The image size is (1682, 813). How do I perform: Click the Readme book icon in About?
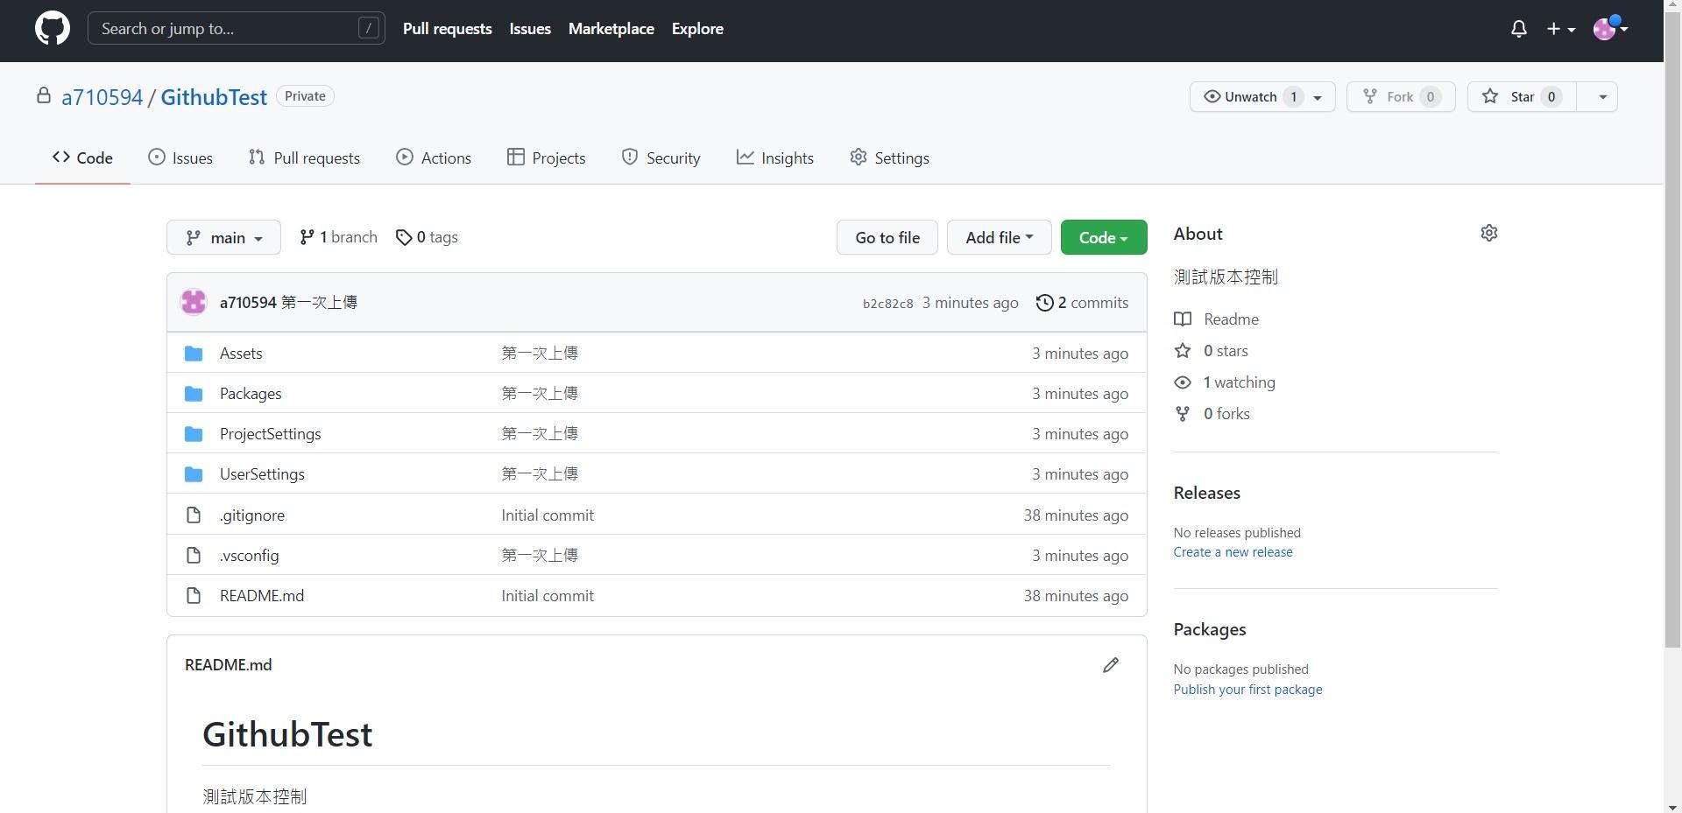click(x=1183, y=319)
